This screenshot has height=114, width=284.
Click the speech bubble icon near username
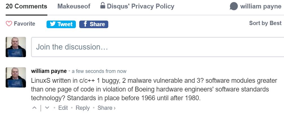234,6
